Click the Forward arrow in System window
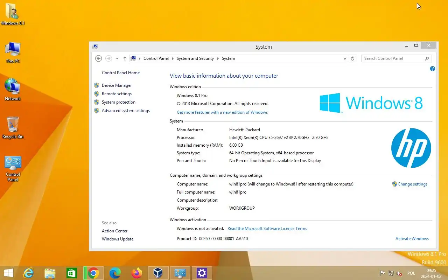This screenshot has width=448, height=280. click(x=108, y=58)
